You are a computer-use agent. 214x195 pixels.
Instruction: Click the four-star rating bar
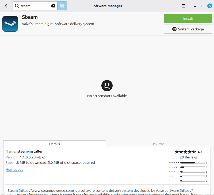[192, 167]
